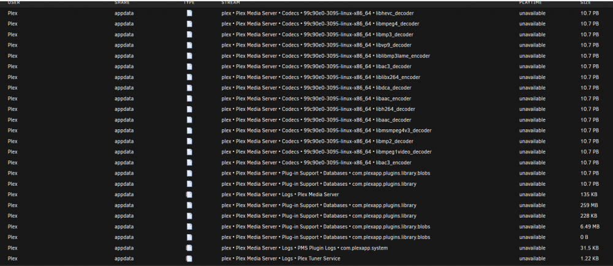Click the file icon for libhevc_decoder row
This screenshot has width=613, height=266.
point(189,13)
